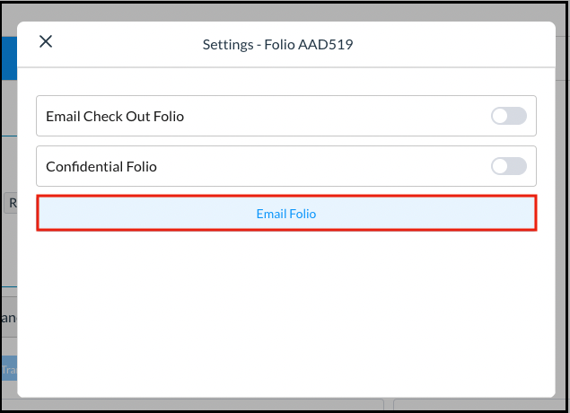
Task: Enable the Confidential Folio switch
Action: pyautogui.click(x=508, y=166)
